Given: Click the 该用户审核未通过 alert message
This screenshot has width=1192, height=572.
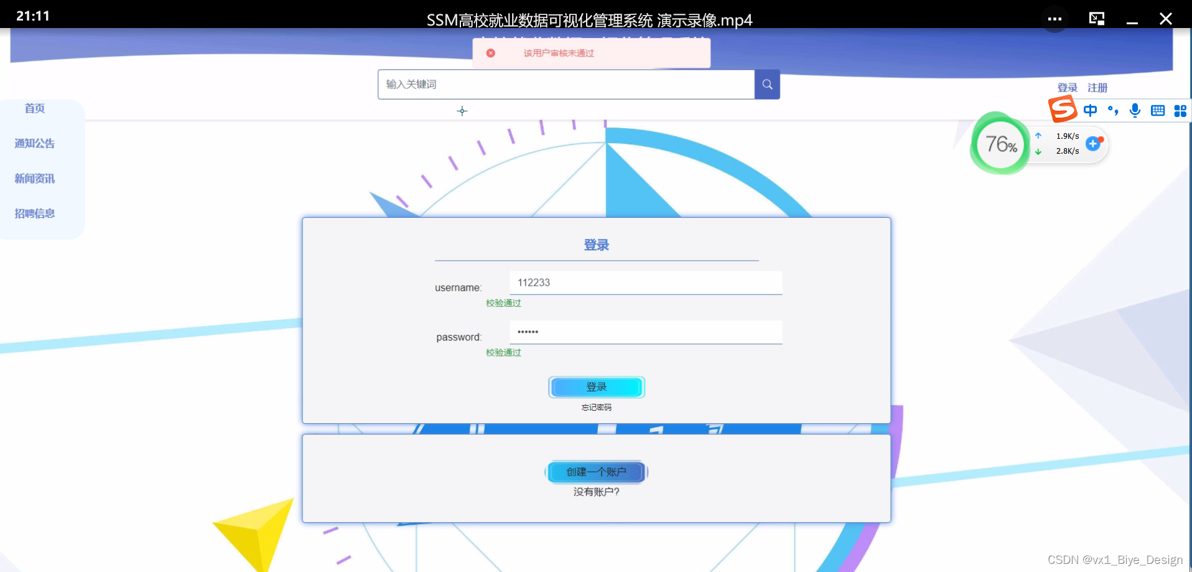Looking at the screenshot, I should click(559, 53).
